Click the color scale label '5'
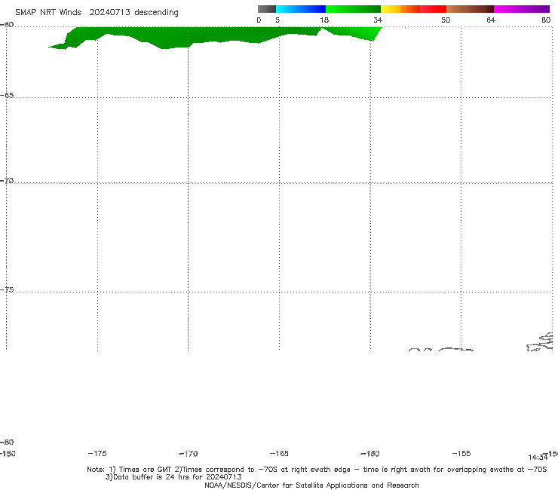558x490 pixels. point(277,20)
